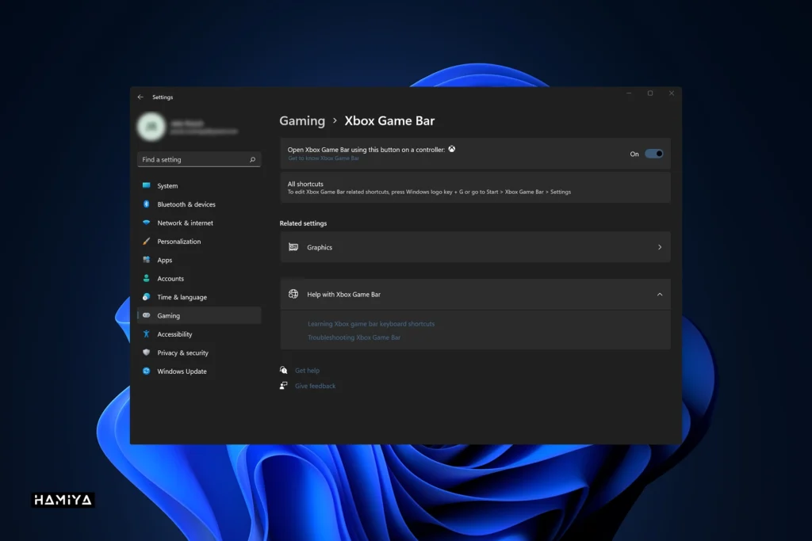
Task: Click the Xbox Game Bar page title
Action: pos(389,120)
